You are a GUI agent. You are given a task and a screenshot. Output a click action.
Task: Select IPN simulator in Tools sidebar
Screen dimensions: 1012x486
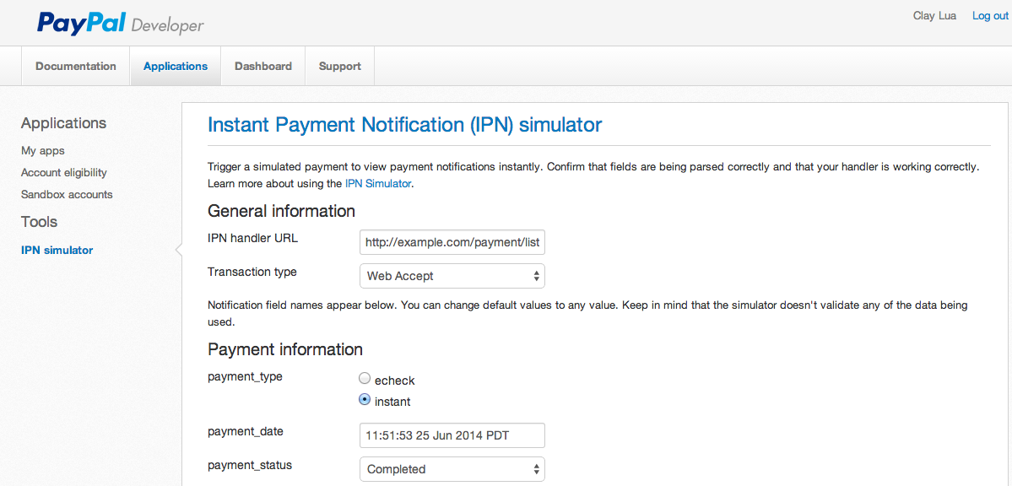57,251
